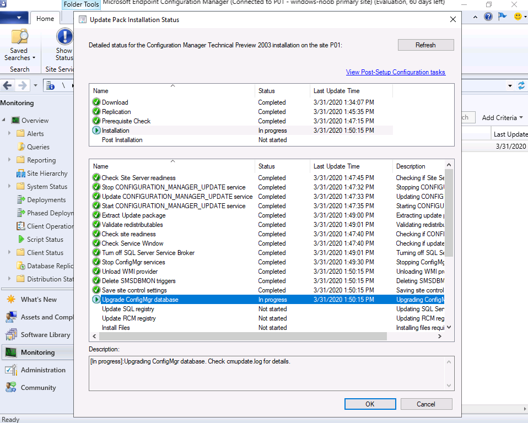
Task: Open the Add Criteria dropdown
Action: (502, 118)
